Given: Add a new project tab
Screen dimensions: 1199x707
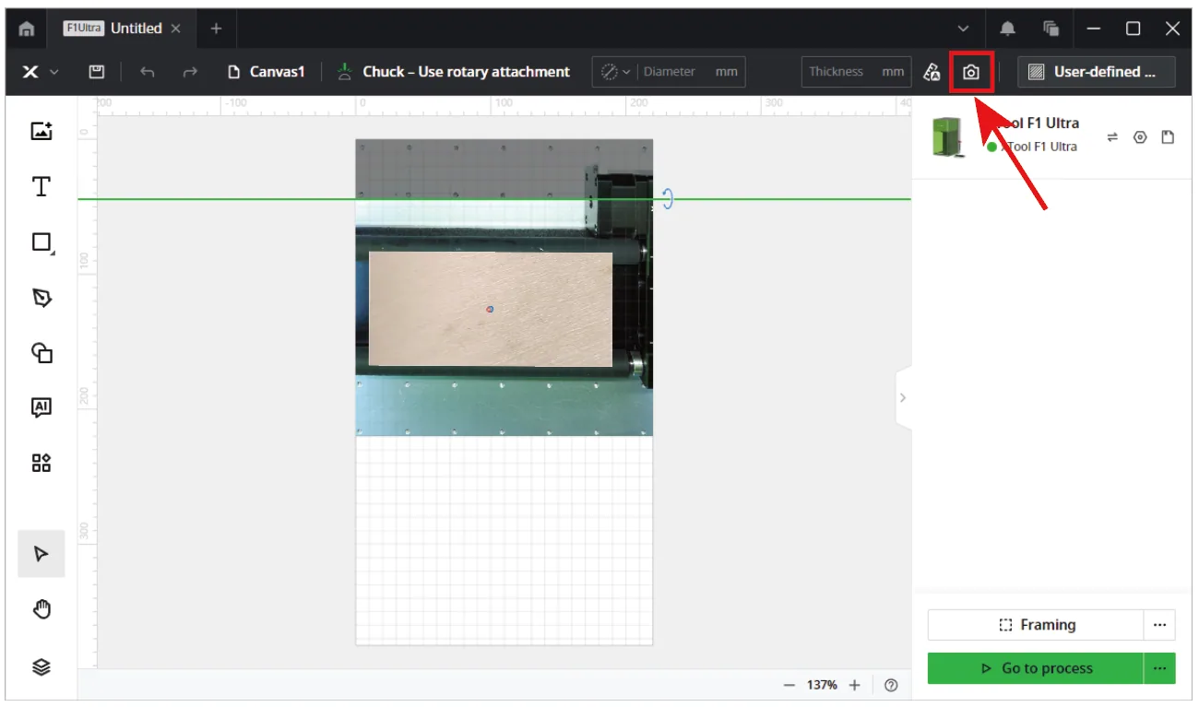Looking at the screenshot, I should (x=216, y=29).
